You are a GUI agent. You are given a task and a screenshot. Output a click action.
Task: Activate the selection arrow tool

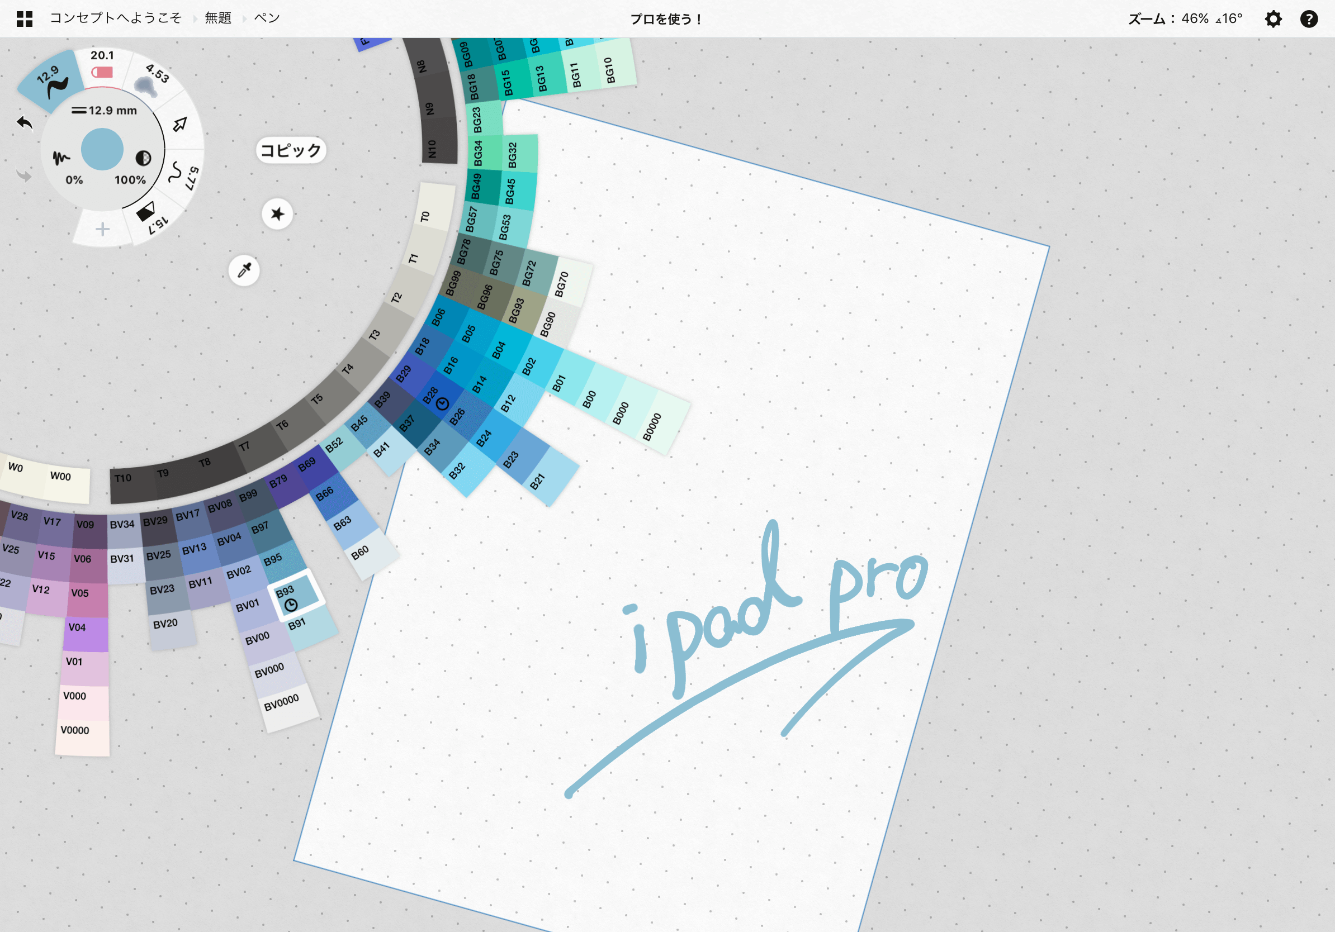[180, 125]
